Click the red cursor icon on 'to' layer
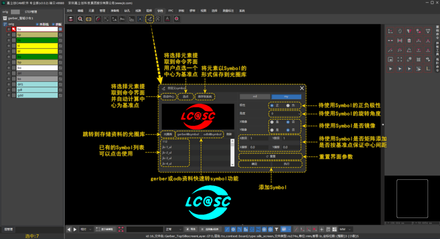This screenshot has width=440, height=239. [14, 29]
